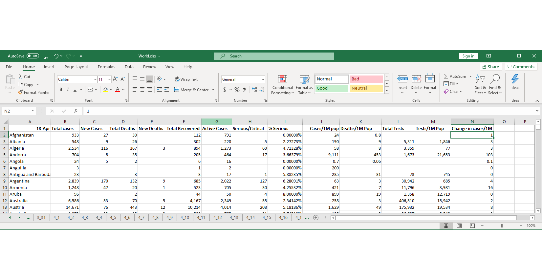Click the Format Painter brush icon
This screenshot has width=542, height=280.
tap(20, 93)
